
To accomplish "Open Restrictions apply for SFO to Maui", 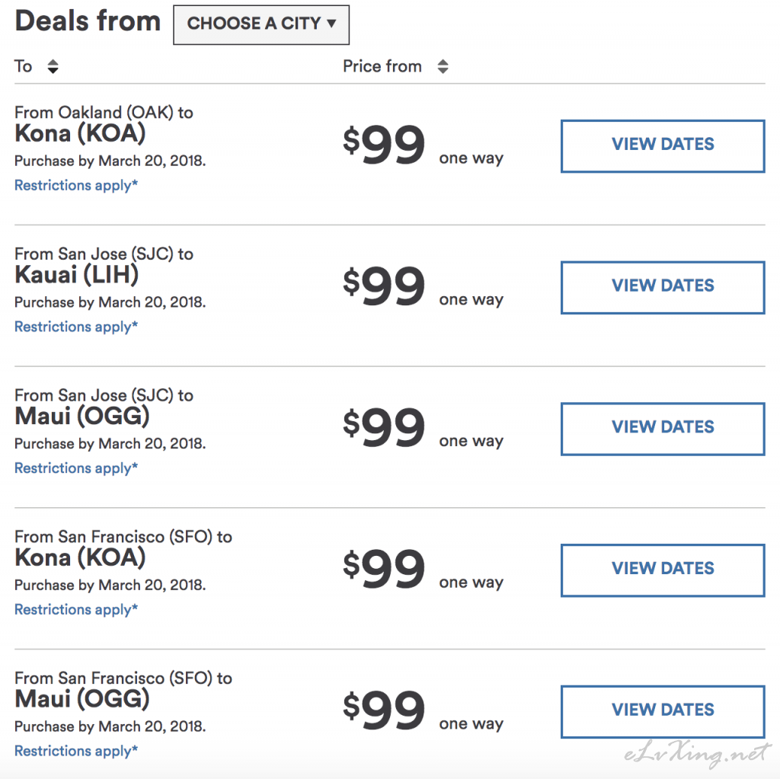I will (x=76, y=750).
